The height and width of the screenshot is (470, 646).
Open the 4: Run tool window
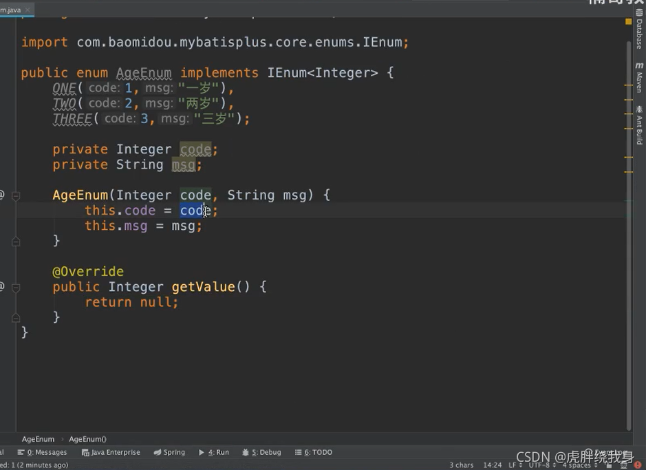(x=214, y=452)
